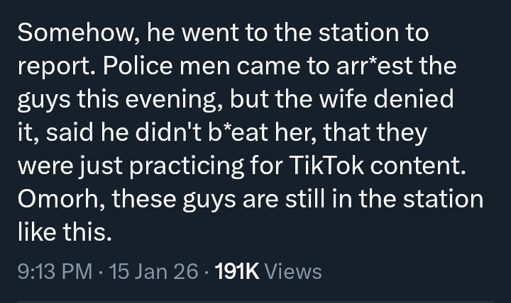Click the word "report." in the post
Image resolution: width=511 pixels, height=303 pixels.
tap(55, 67)
